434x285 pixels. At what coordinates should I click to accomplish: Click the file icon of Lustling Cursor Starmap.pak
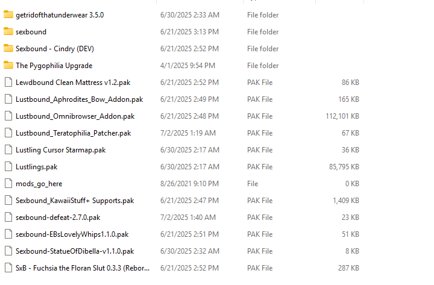pos(8,149)
